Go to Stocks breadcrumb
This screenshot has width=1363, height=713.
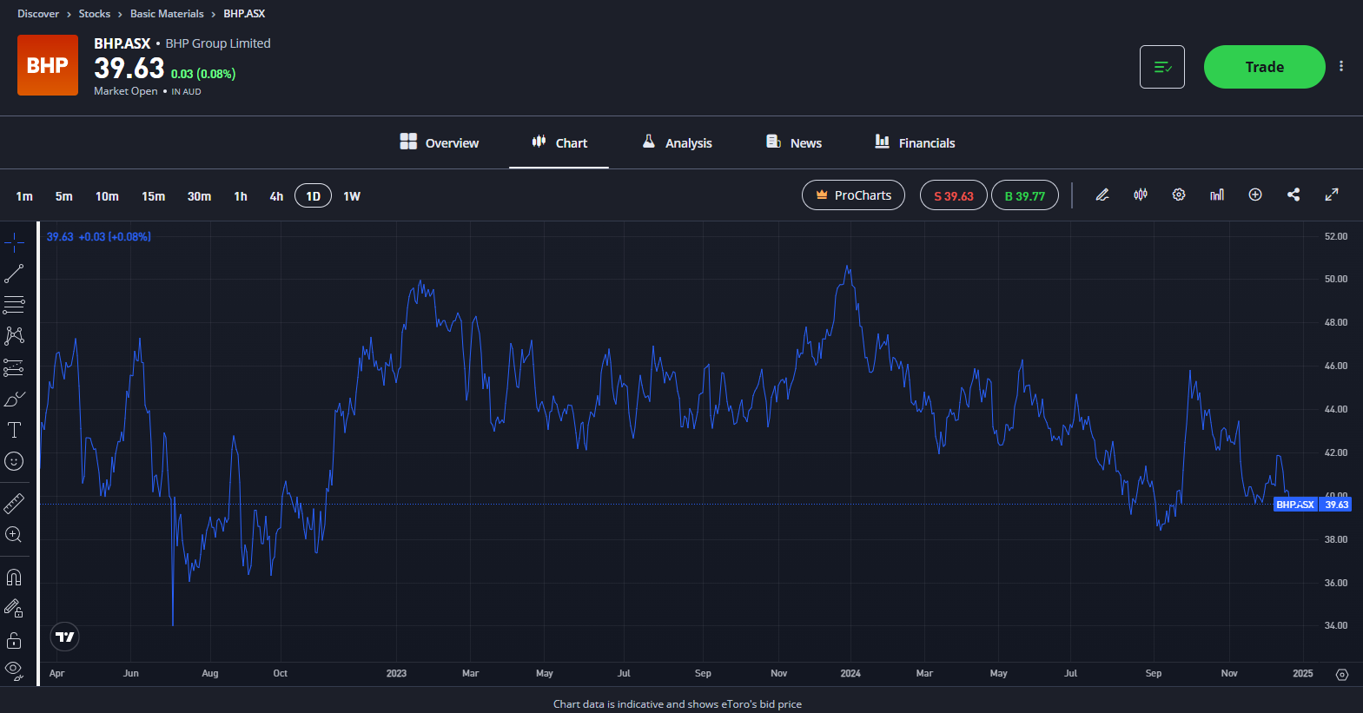point(95,14)
